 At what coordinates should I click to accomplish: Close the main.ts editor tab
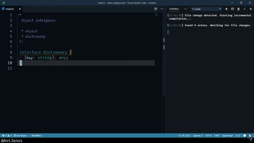pos(20,9)
